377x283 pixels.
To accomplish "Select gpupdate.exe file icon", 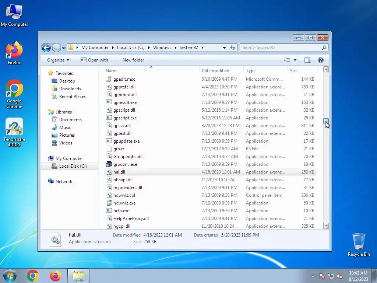I will click(109, 141).
